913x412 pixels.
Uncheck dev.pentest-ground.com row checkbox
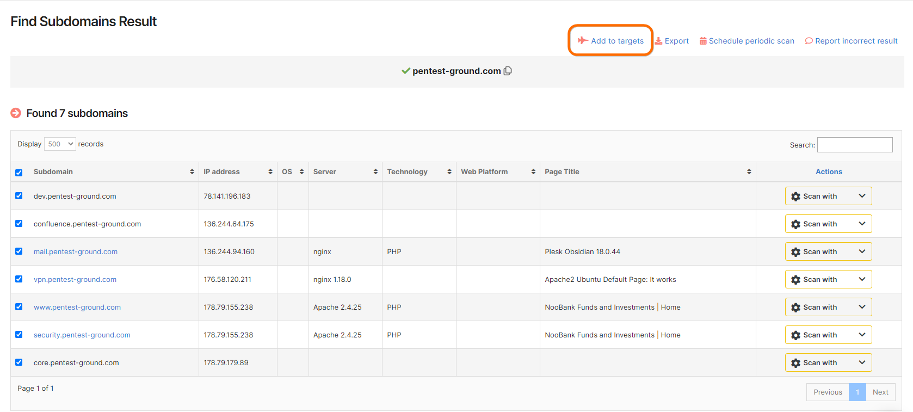pos(19,196)
